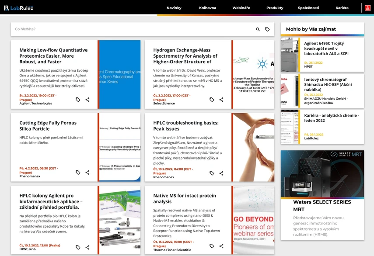The width and height of the screenshot is (374, 256).
Task: Go to the Společnosti menu
Action: click(308, 8)
